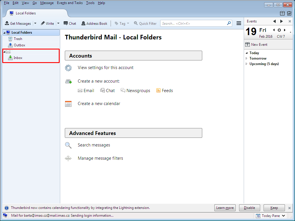The height and width of the screenshot is (221, 295).
Task: Disable the Lightning extension
Action: click(249, 208)
